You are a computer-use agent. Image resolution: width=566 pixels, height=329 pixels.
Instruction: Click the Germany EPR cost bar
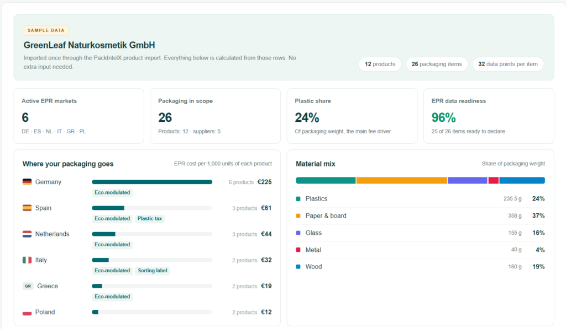coord(152,182)
